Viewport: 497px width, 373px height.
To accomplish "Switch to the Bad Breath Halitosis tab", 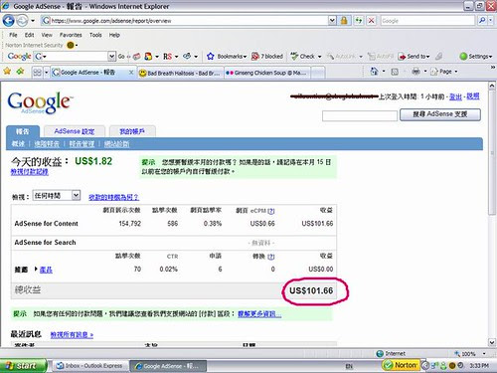I will [x=180, y=73].
